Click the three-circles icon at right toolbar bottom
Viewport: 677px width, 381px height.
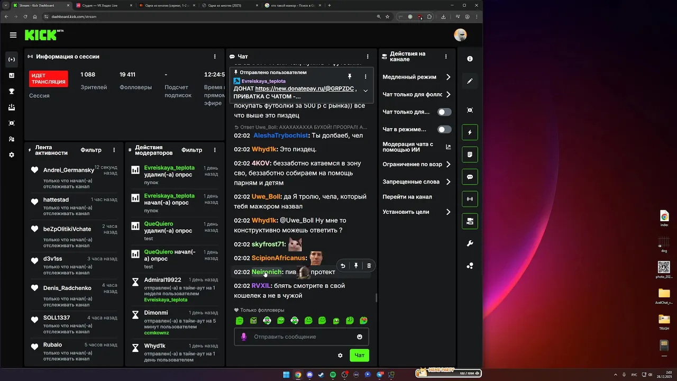(x=470, y=266)
